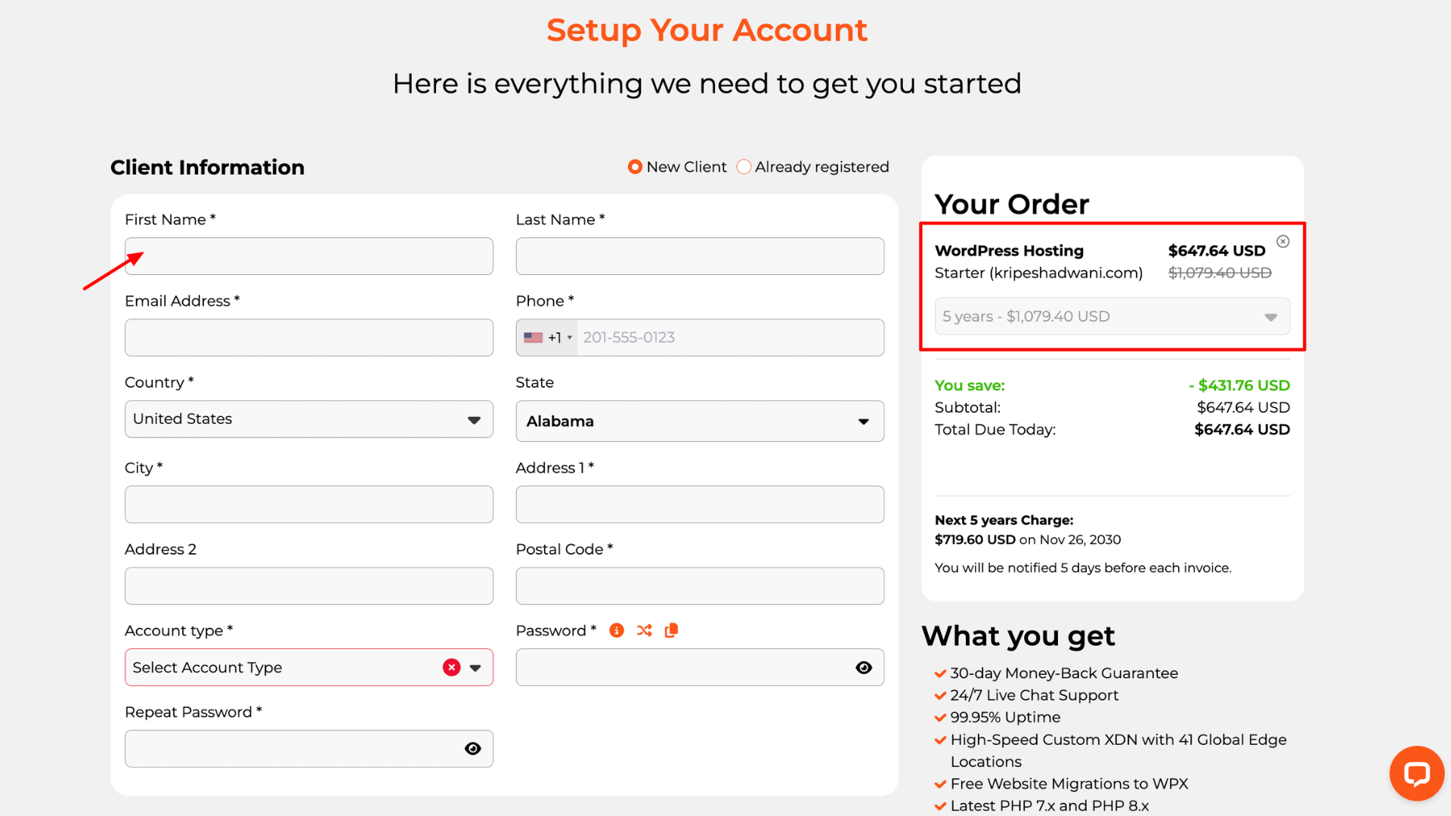Open the Country dropdown
Image resolution: width=1451 pixels, height=816 pixels.
[308, 419]
